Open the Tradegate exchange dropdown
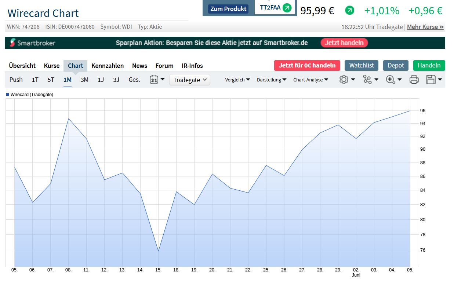 [189, 79]
